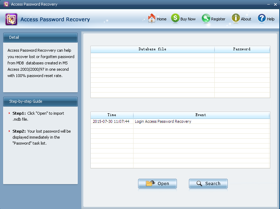Select the Help label in the toolbar
This screenshot has height=209, width=280.
pos(270,19)
